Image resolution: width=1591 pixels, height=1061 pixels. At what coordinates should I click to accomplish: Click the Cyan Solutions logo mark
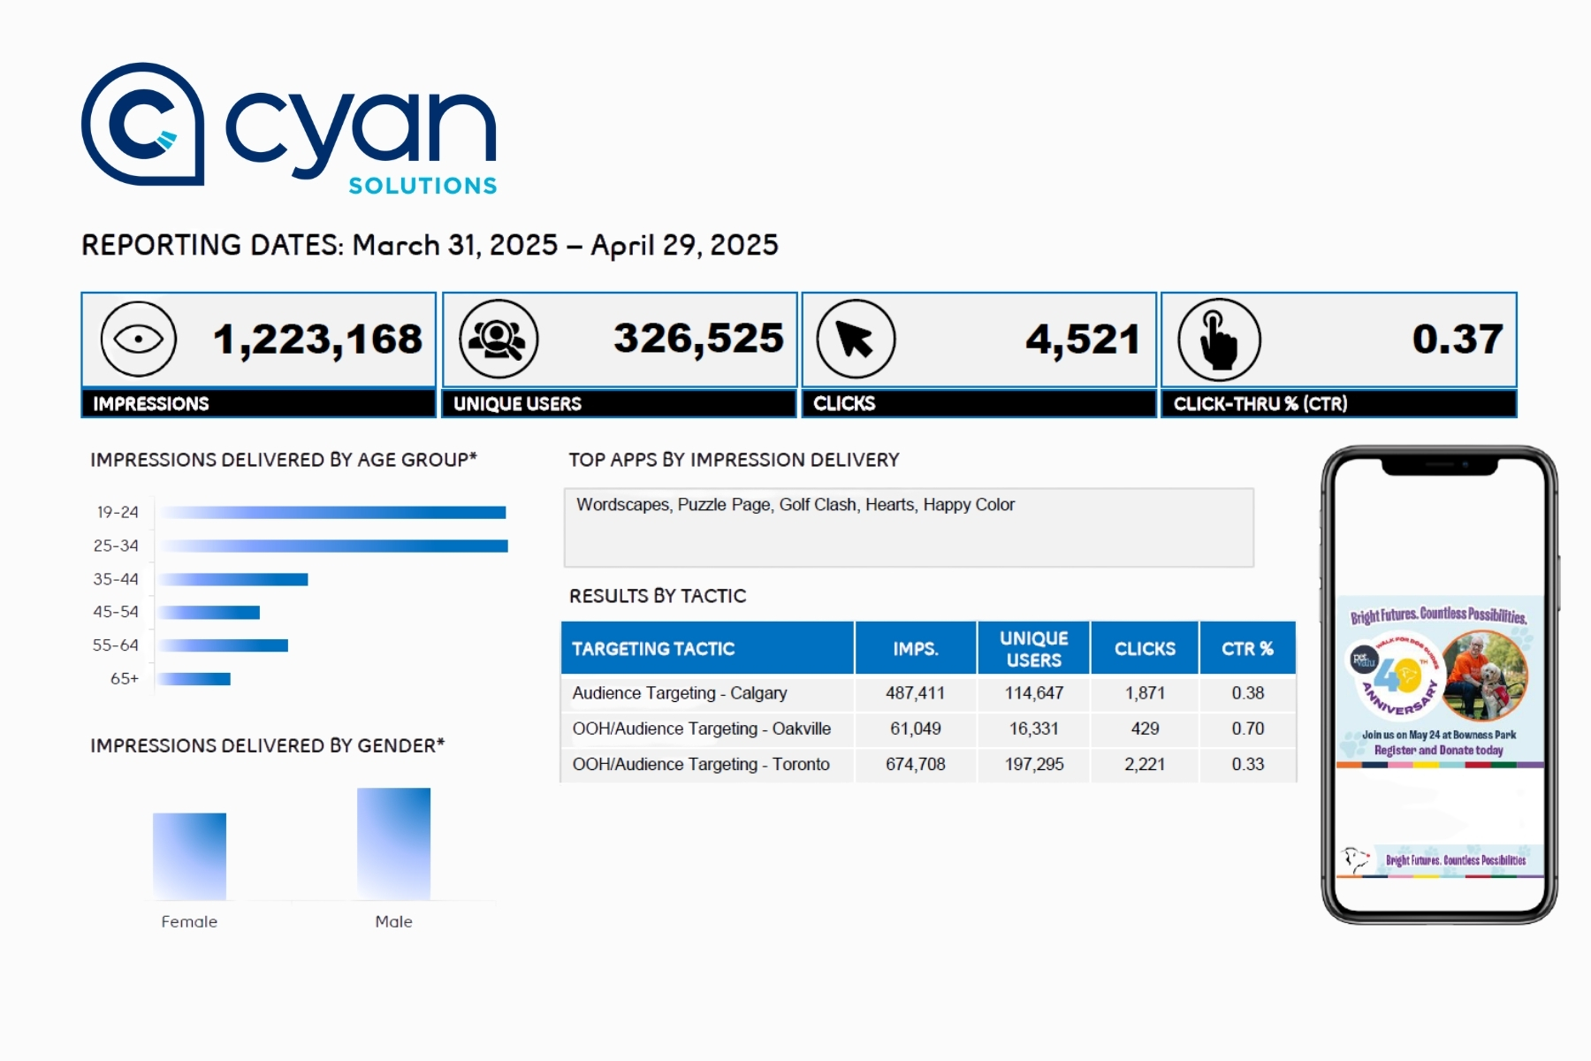tap(142, 124)
